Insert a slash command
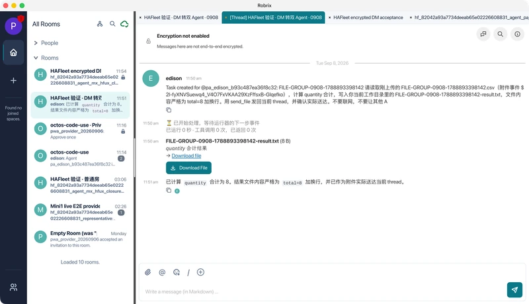This screenshot has height=304, width=529. click(x=188, y=273)
